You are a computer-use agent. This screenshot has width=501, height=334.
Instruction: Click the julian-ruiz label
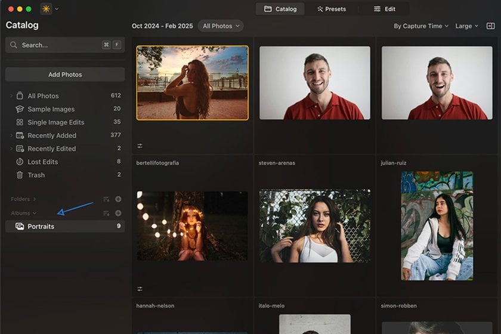393,163
